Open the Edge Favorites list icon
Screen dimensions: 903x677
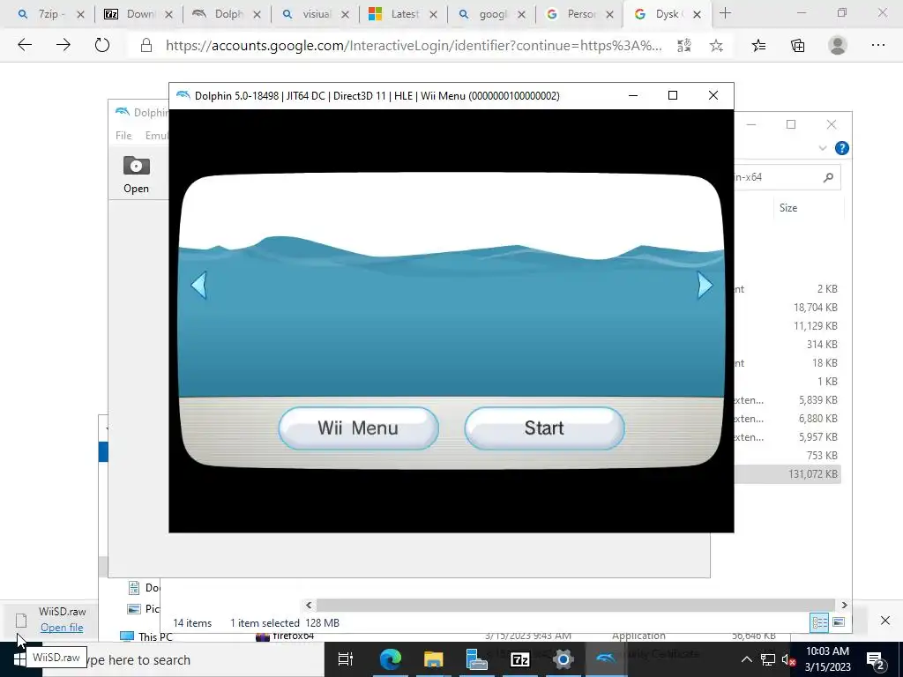tap(759, 46)
